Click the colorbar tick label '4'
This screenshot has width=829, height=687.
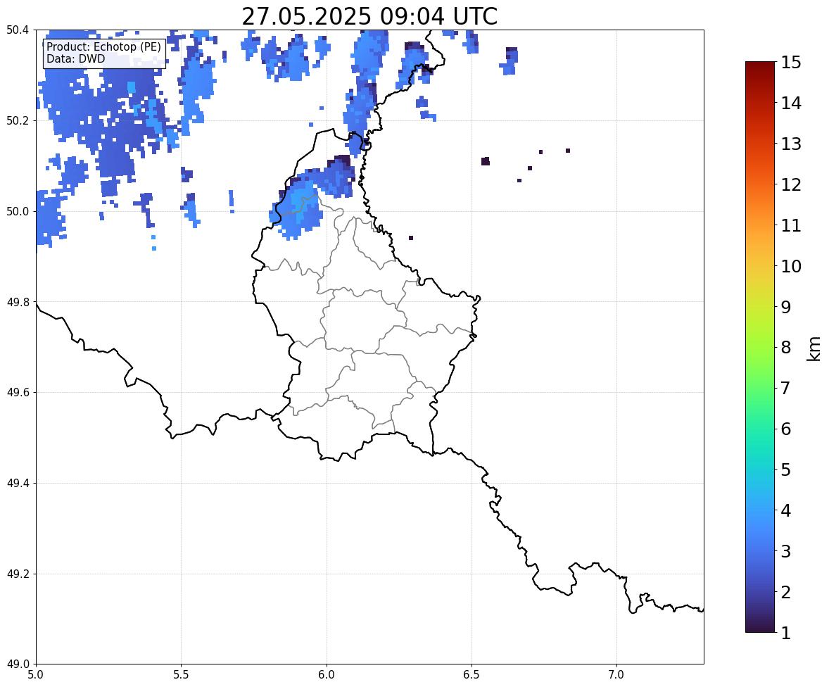pyautogui.click(x=785, y=510)
